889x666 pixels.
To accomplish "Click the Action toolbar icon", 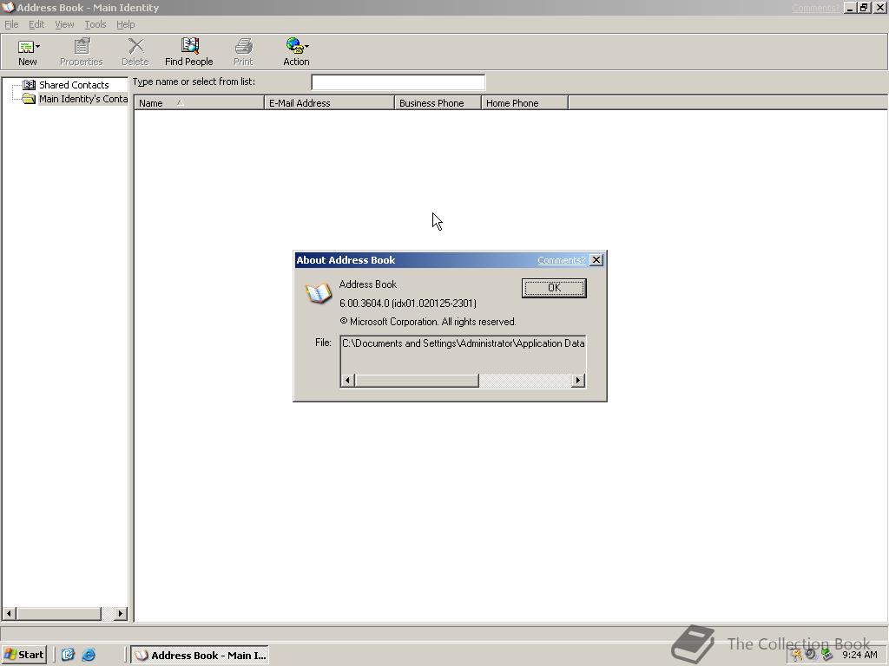I will (x=294, y=45).
